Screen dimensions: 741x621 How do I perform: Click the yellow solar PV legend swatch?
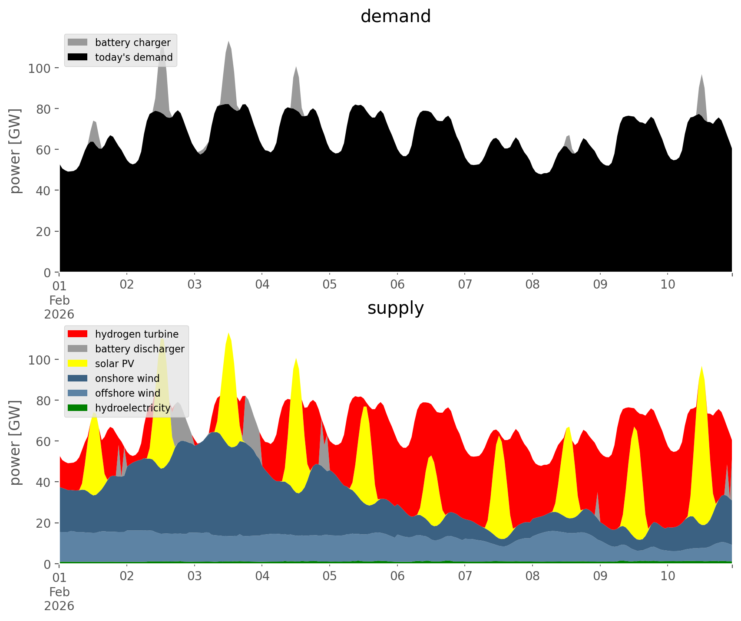tap(78, 363)
